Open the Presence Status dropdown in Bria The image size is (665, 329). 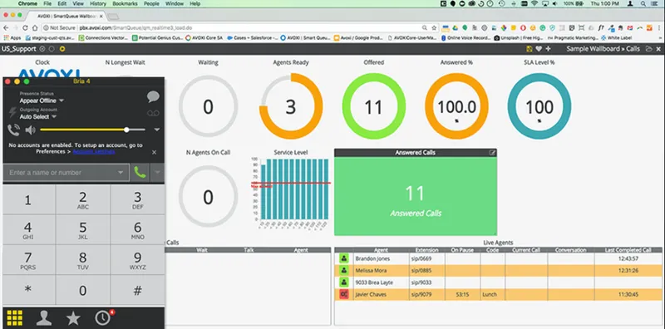tap(42, 101)
